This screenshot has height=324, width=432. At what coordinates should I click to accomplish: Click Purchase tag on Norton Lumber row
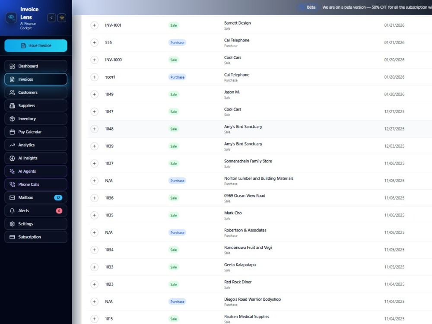(x=177, y=181)
